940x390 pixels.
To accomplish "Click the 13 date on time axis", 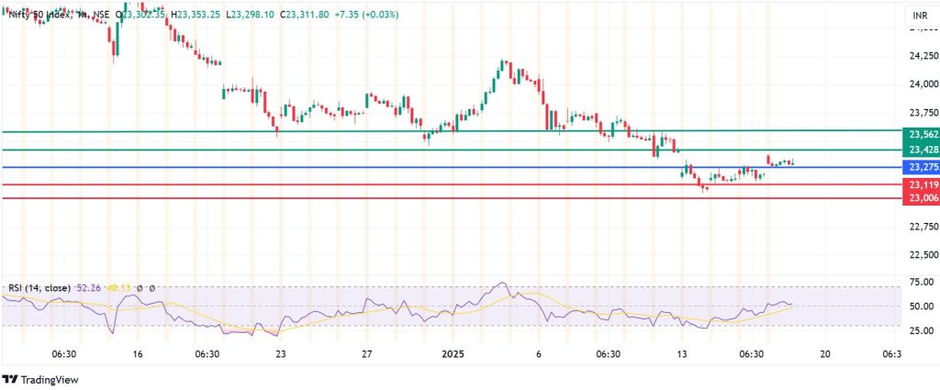I will point(681,354).
